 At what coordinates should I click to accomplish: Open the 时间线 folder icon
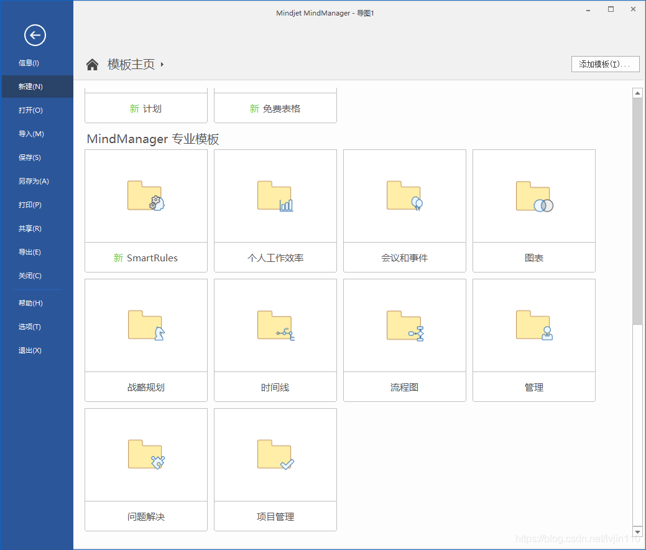(x=275, y=325)
